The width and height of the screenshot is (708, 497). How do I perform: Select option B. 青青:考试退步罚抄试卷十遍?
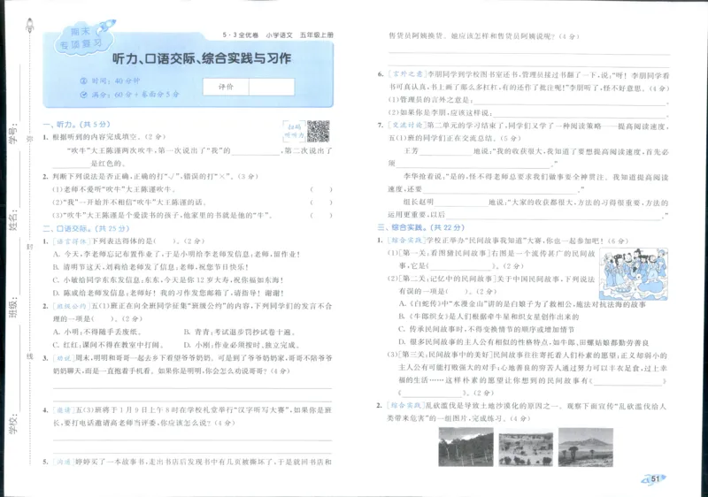[x=240, y=332]
